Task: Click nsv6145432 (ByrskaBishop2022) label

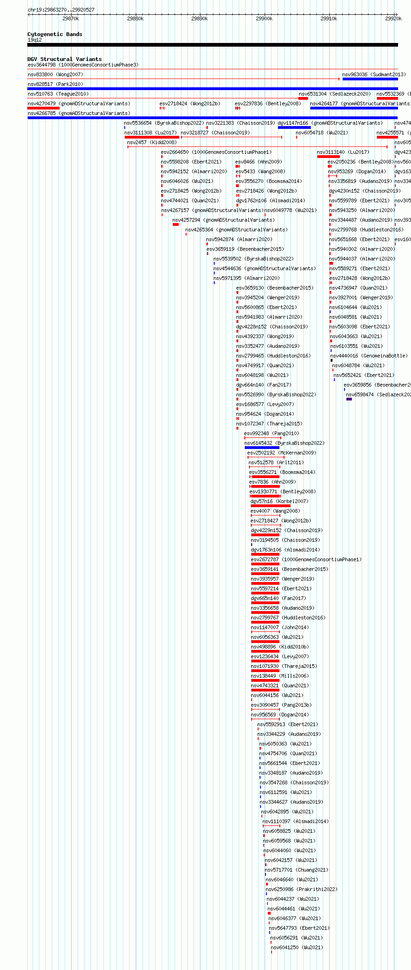Action: point(284,443)
